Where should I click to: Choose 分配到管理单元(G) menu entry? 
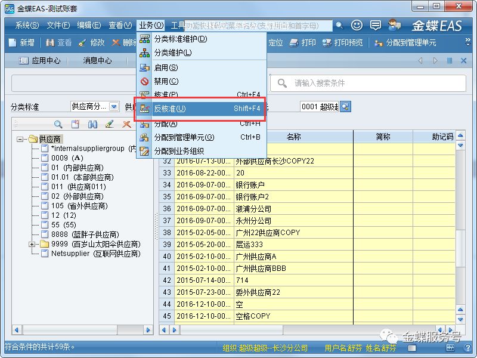(x=202, y=138)
